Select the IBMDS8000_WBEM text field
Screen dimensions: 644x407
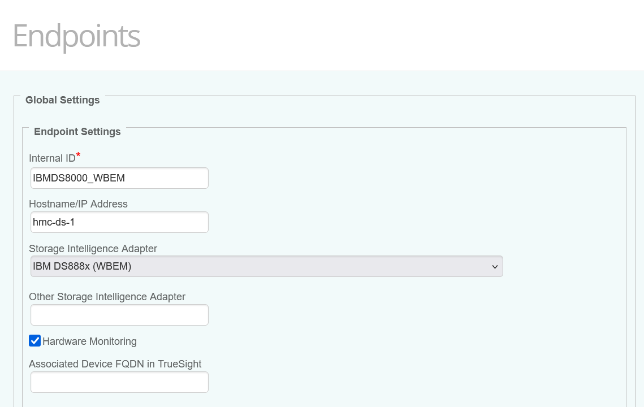119,177
